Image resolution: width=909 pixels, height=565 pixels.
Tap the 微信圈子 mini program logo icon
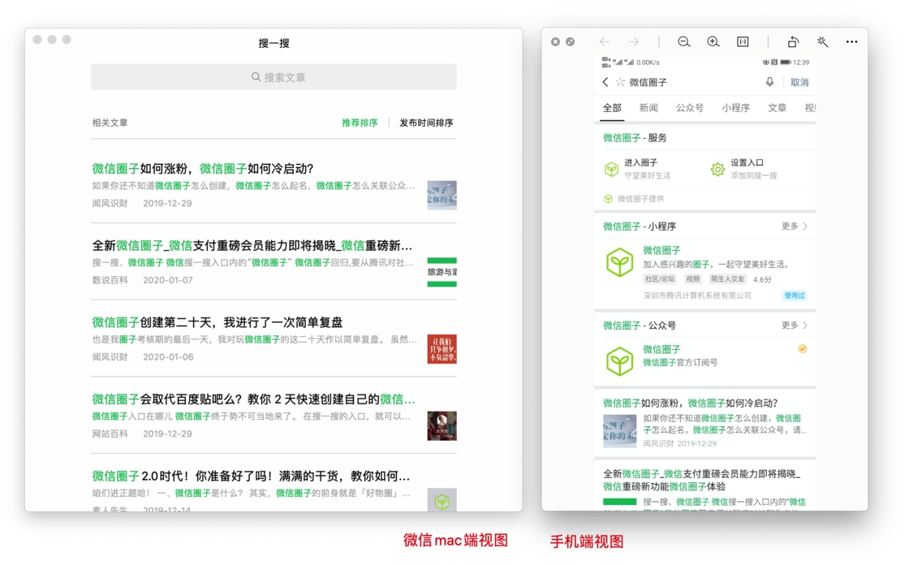(620, 262)
